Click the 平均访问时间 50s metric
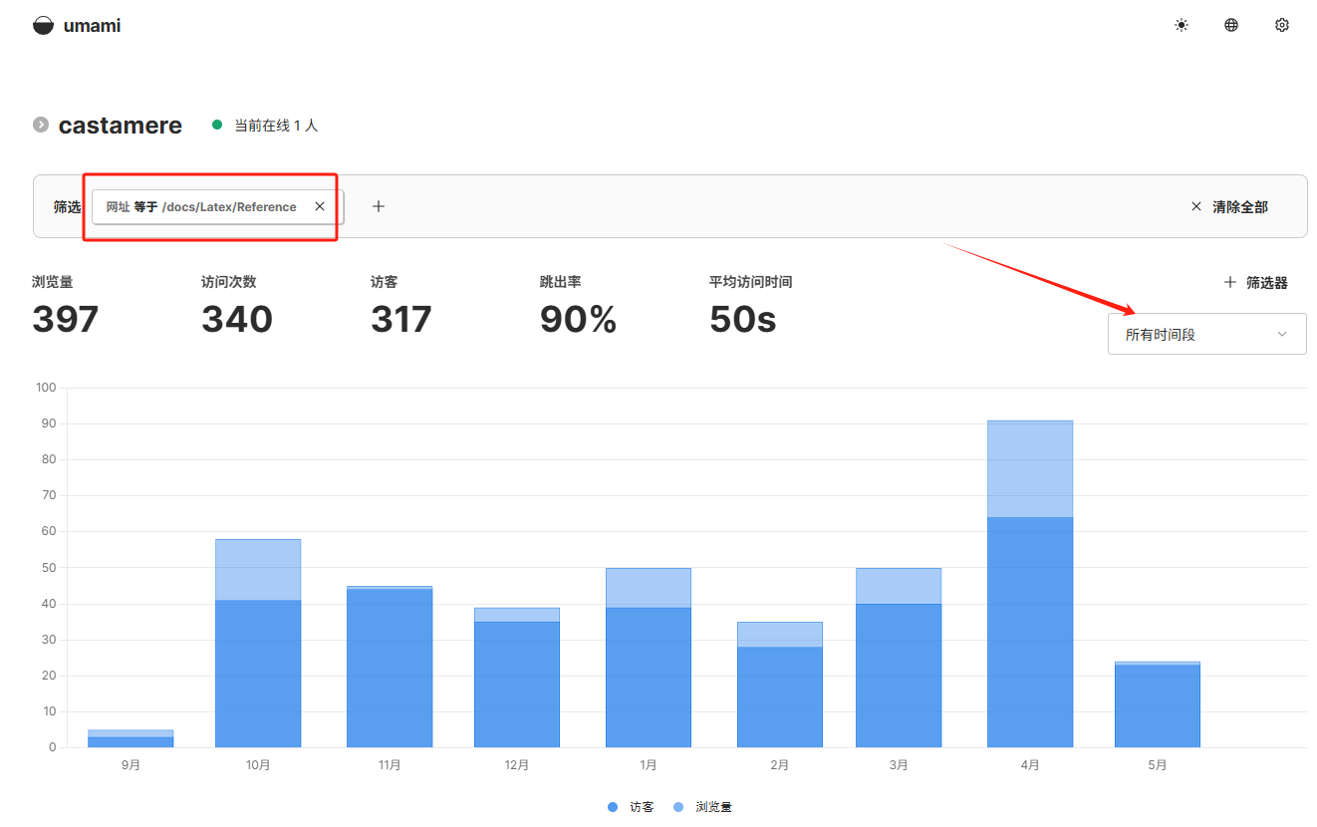 click(x=750, y=306)
